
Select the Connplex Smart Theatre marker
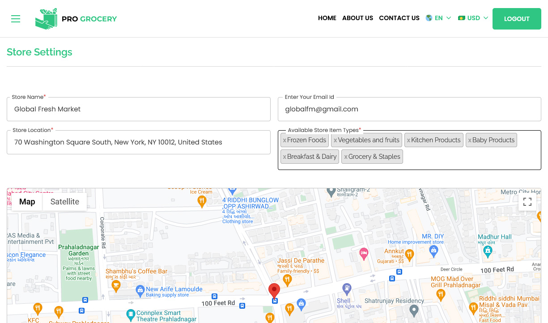click(x=131, y=314)
